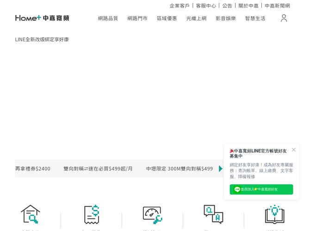This screenshot has height=231, width=309.
Task: Open 智慧生活 menu
Action: pos(255,18)
